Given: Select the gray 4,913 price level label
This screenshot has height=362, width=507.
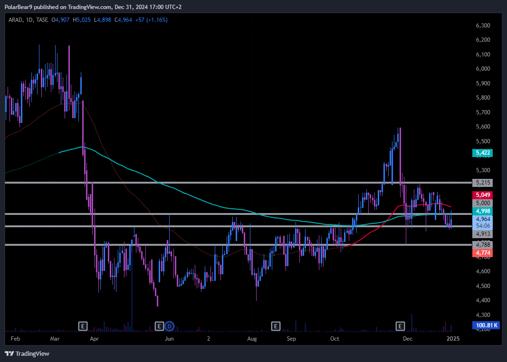Looking at the screenshot, I should [482, 234].
